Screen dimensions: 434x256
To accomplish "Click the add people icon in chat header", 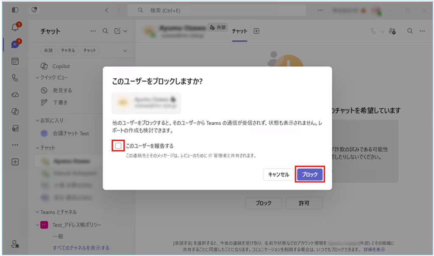I will tap(392, 31).
